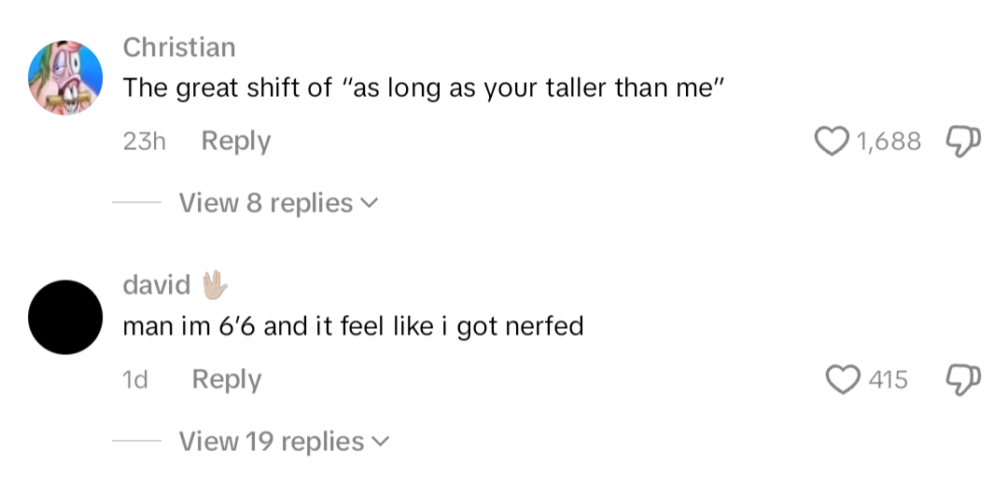This screenshot has height=479, width=1008.
Task: Open Christian's cartoon profile picture
Action: click(x=65, y=77)
